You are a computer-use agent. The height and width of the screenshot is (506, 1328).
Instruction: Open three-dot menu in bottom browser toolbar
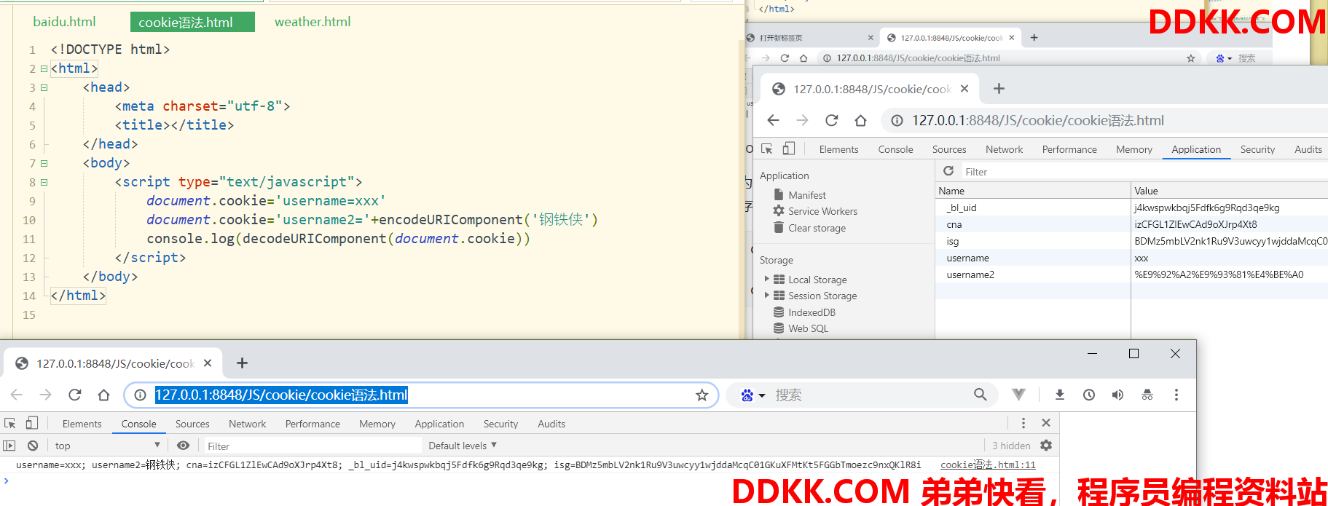coord(1176,395)
